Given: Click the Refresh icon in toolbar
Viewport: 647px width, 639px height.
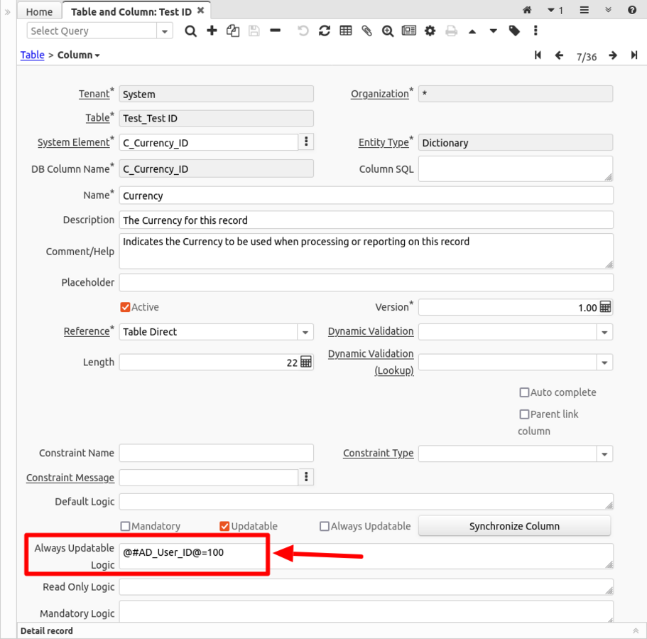Looking at the screenshot, I should [x=325, y=31].
